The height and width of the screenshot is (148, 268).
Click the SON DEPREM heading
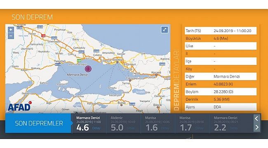[x=32, y=17]
